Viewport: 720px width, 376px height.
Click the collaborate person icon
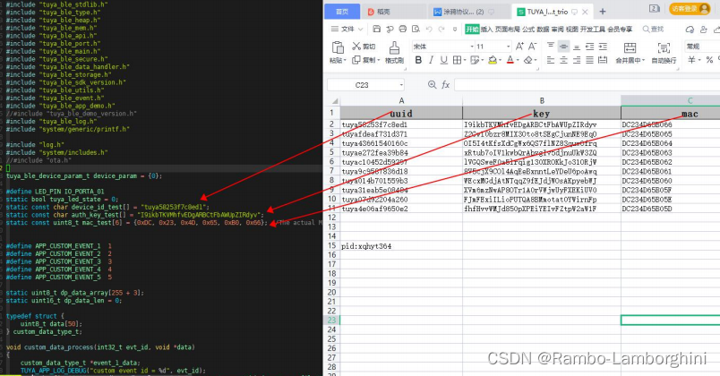(x=704, y=29)
